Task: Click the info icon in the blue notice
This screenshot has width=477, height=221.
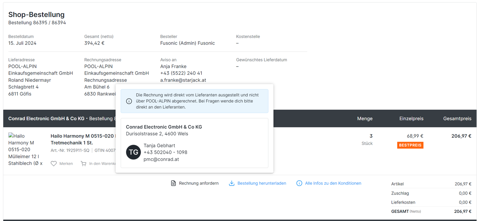Action: pyautogui.click(x=129, y=101)
